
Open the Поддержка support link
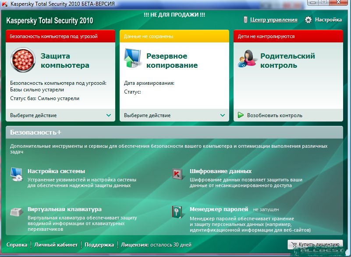[99, 245]
